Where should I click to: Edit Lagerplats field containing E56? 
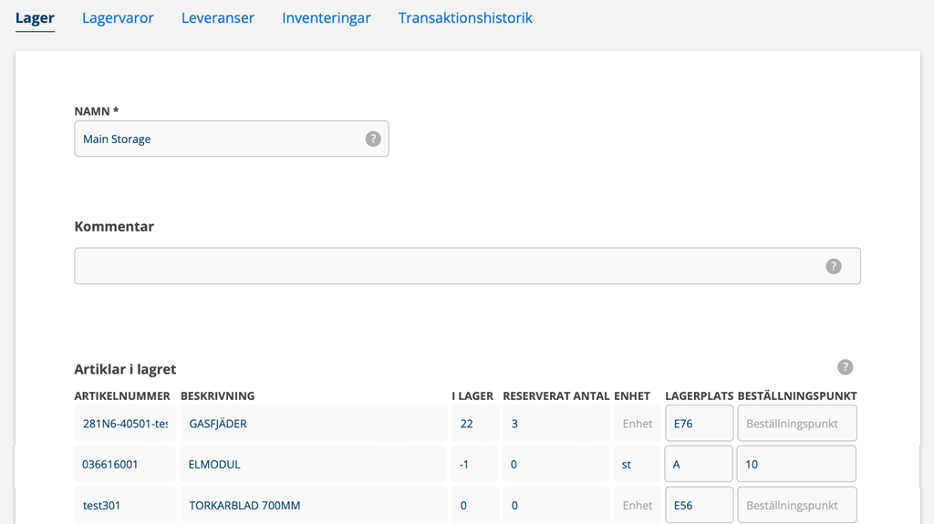[699, 505]
